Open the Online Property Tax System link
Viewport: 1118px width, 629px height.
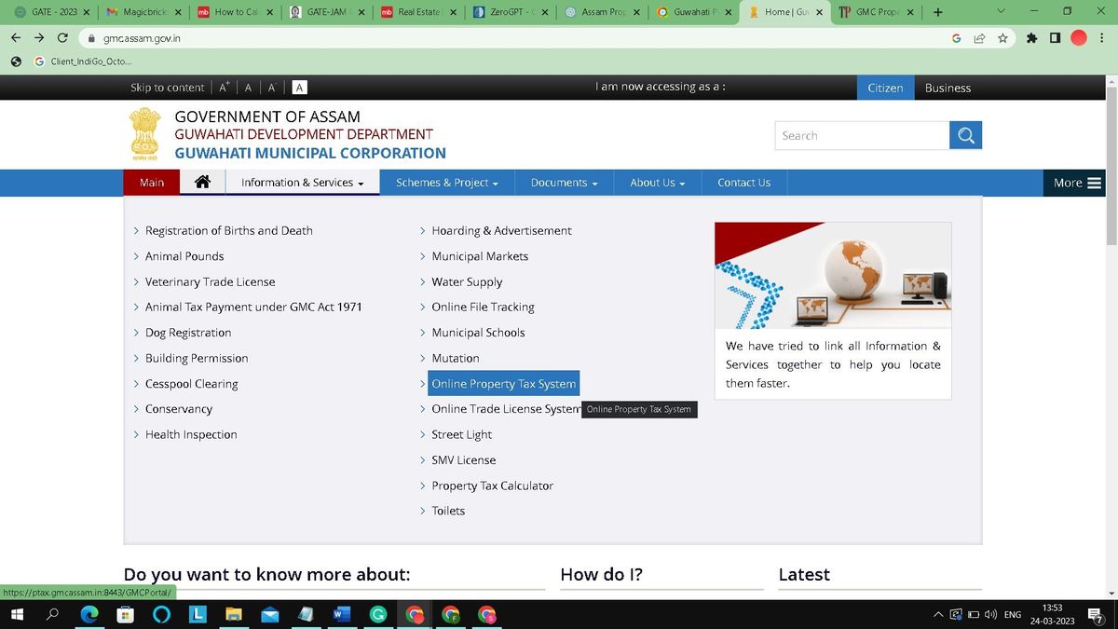click(x=504, y=383)
